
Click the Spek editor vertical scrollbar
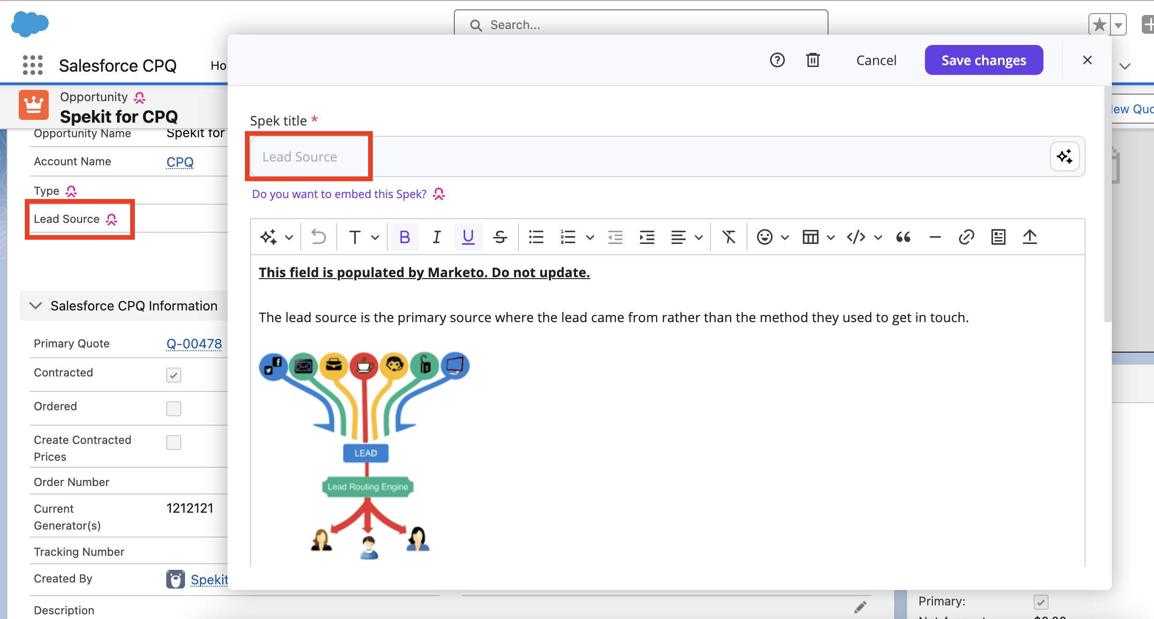click(1108, 204)
